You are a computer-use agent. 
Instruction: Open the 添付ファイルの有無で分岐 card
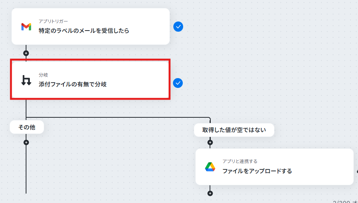[90, 80]
